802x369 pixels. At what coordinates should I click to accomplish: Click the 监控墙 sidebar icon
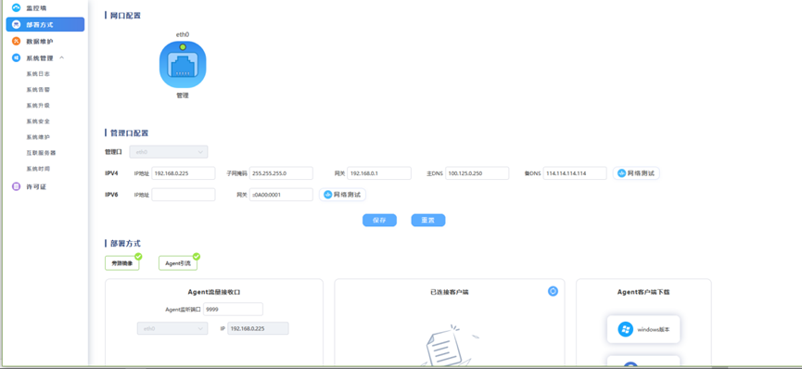point(16,7)
